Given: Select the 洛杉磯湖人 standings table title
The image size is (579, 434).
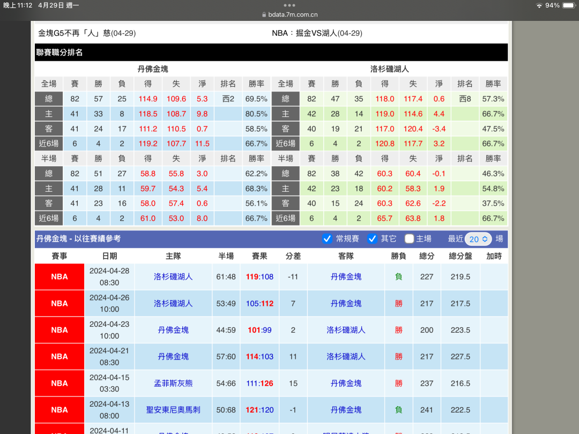Looking at the screenshot, I should pos(390,69).
